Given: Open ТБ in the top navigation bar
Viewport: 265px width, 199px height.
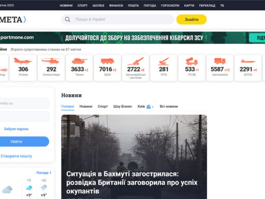Looking at the screenshot, I should click(222, 6).
